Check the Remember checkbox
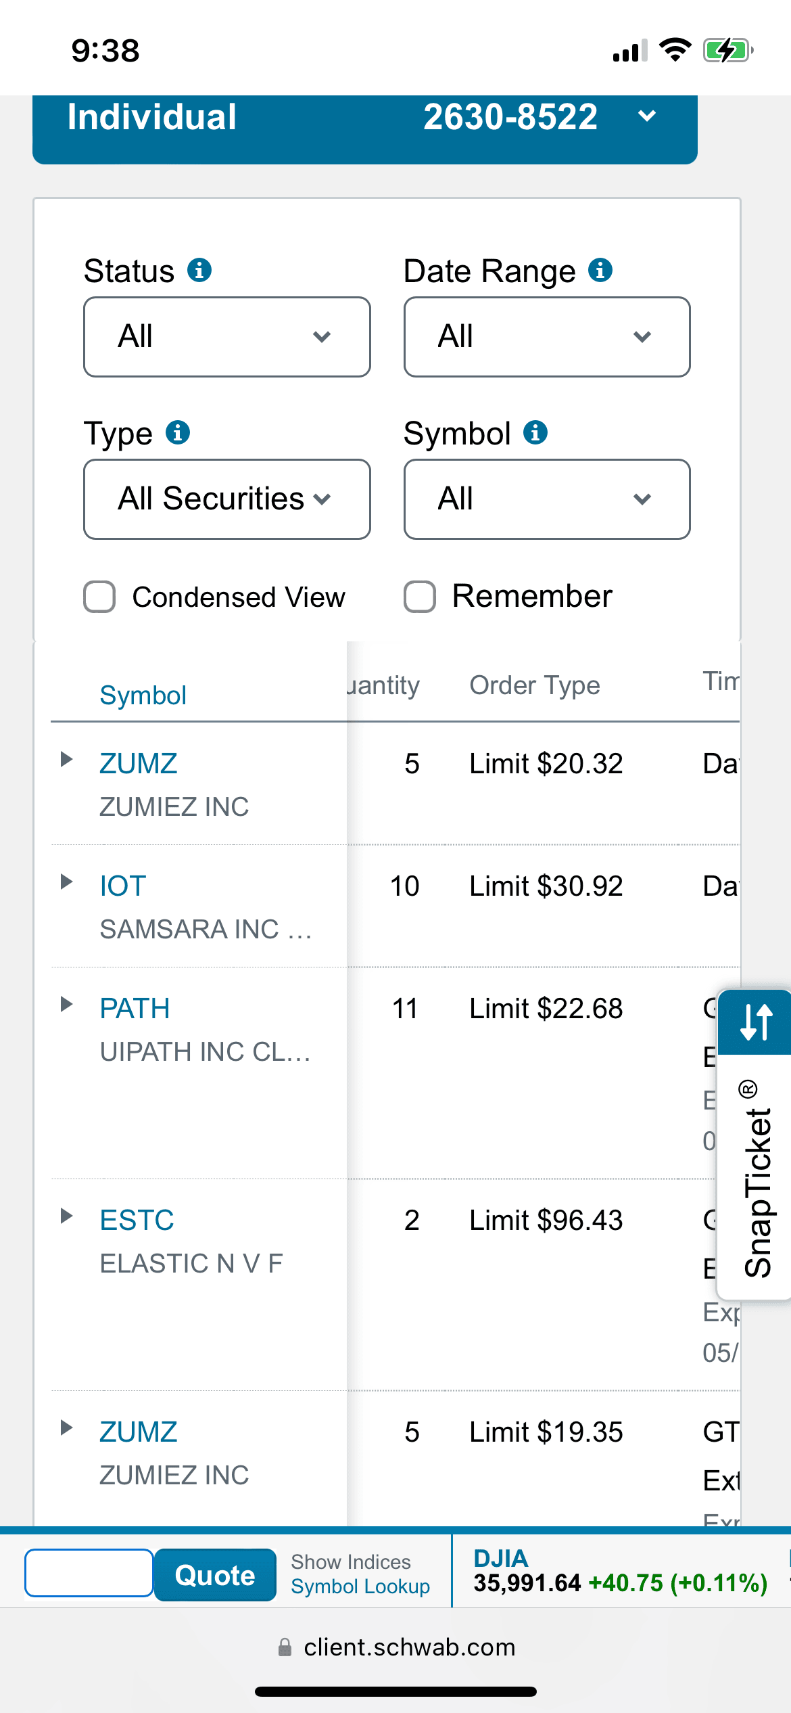 tap(420, 597)
